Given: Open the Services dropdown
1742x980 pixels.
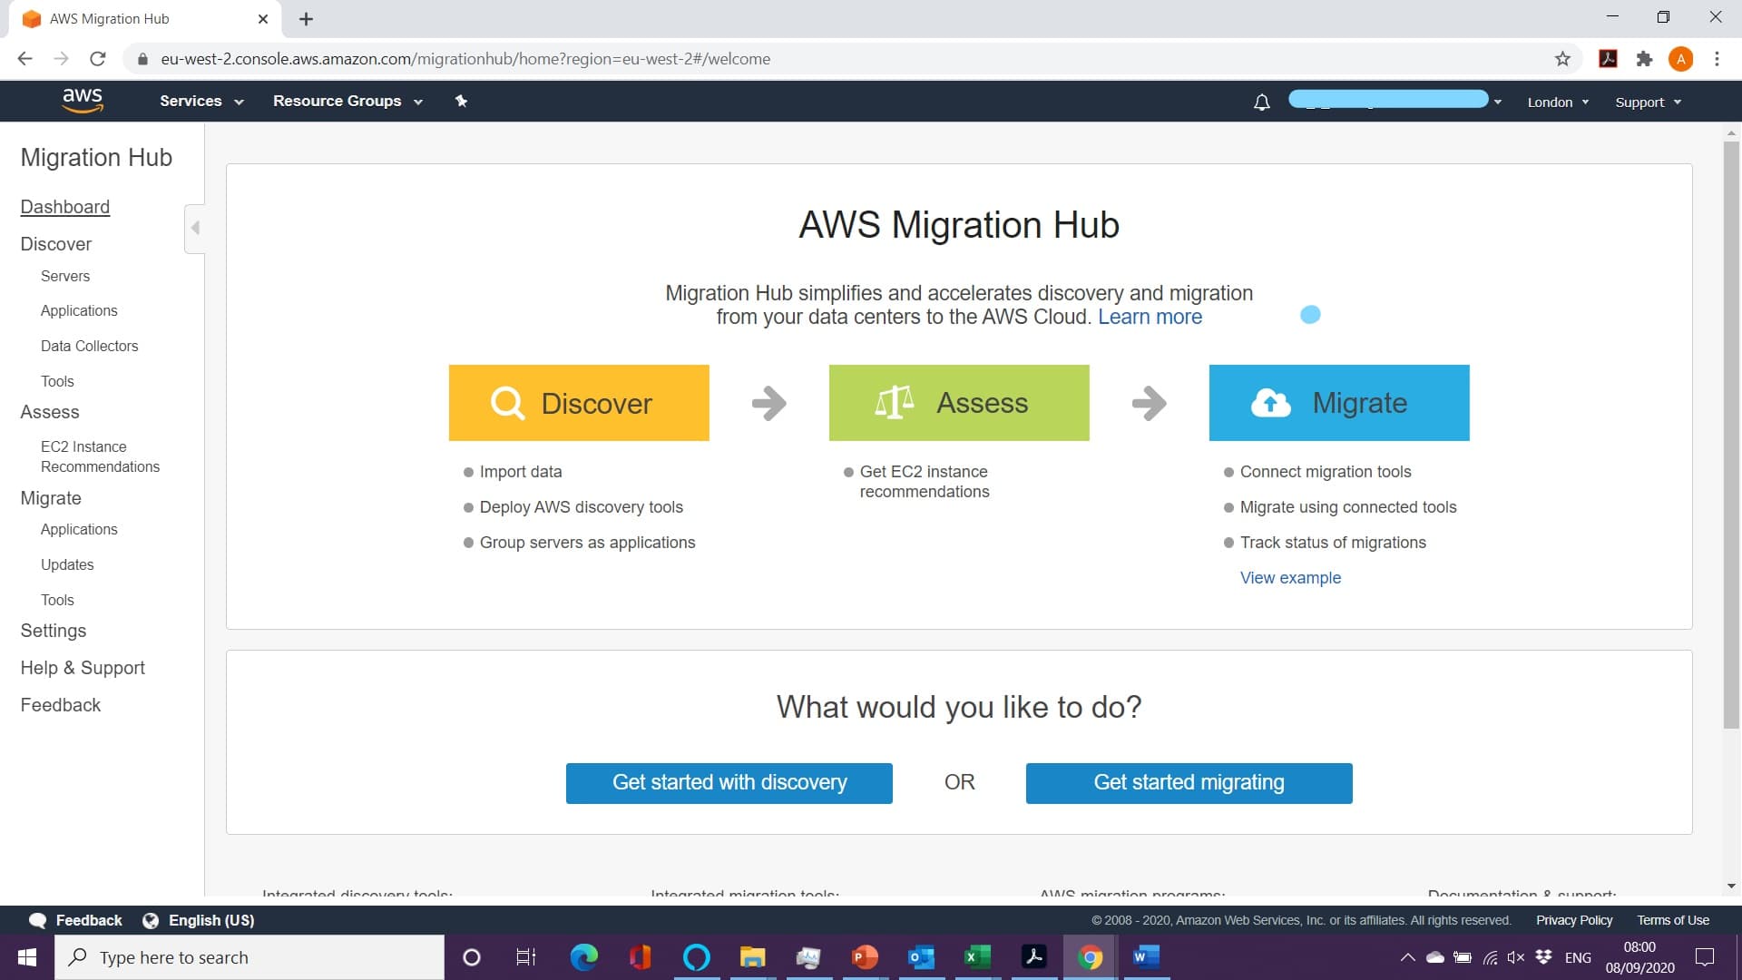Looking at the screenshot, I should 200,101.
